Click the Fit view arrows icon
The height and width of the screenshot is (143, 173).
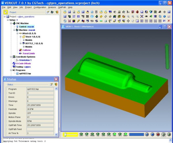[142, 16]
